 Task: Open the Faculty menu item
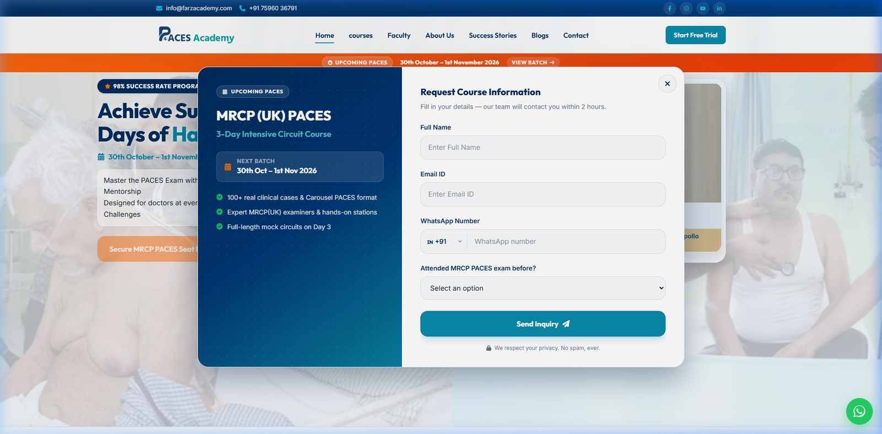click(x=399, y=36)
